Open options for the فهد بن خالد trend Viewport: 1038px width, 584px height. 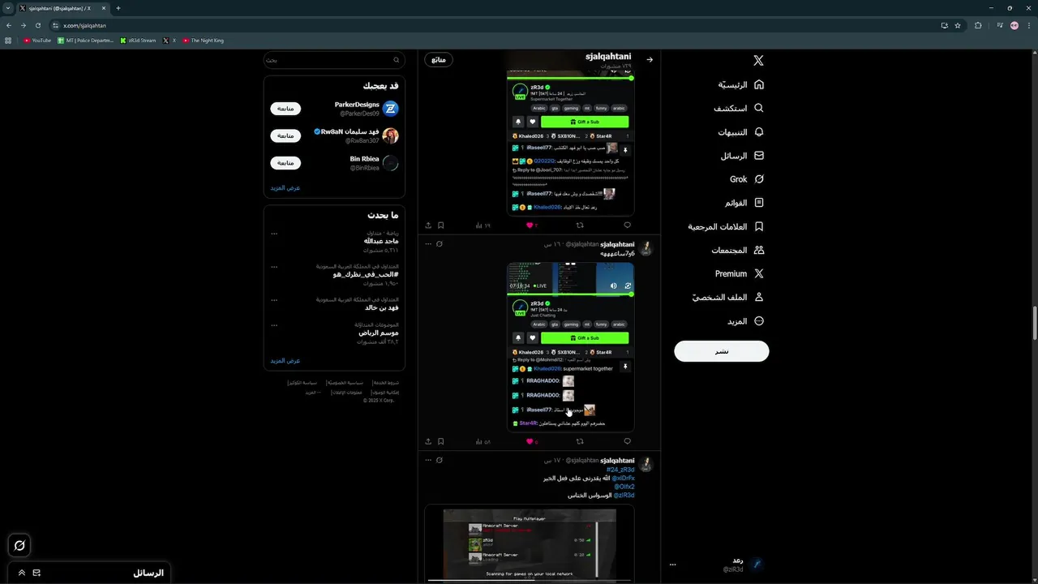(274, 299)
